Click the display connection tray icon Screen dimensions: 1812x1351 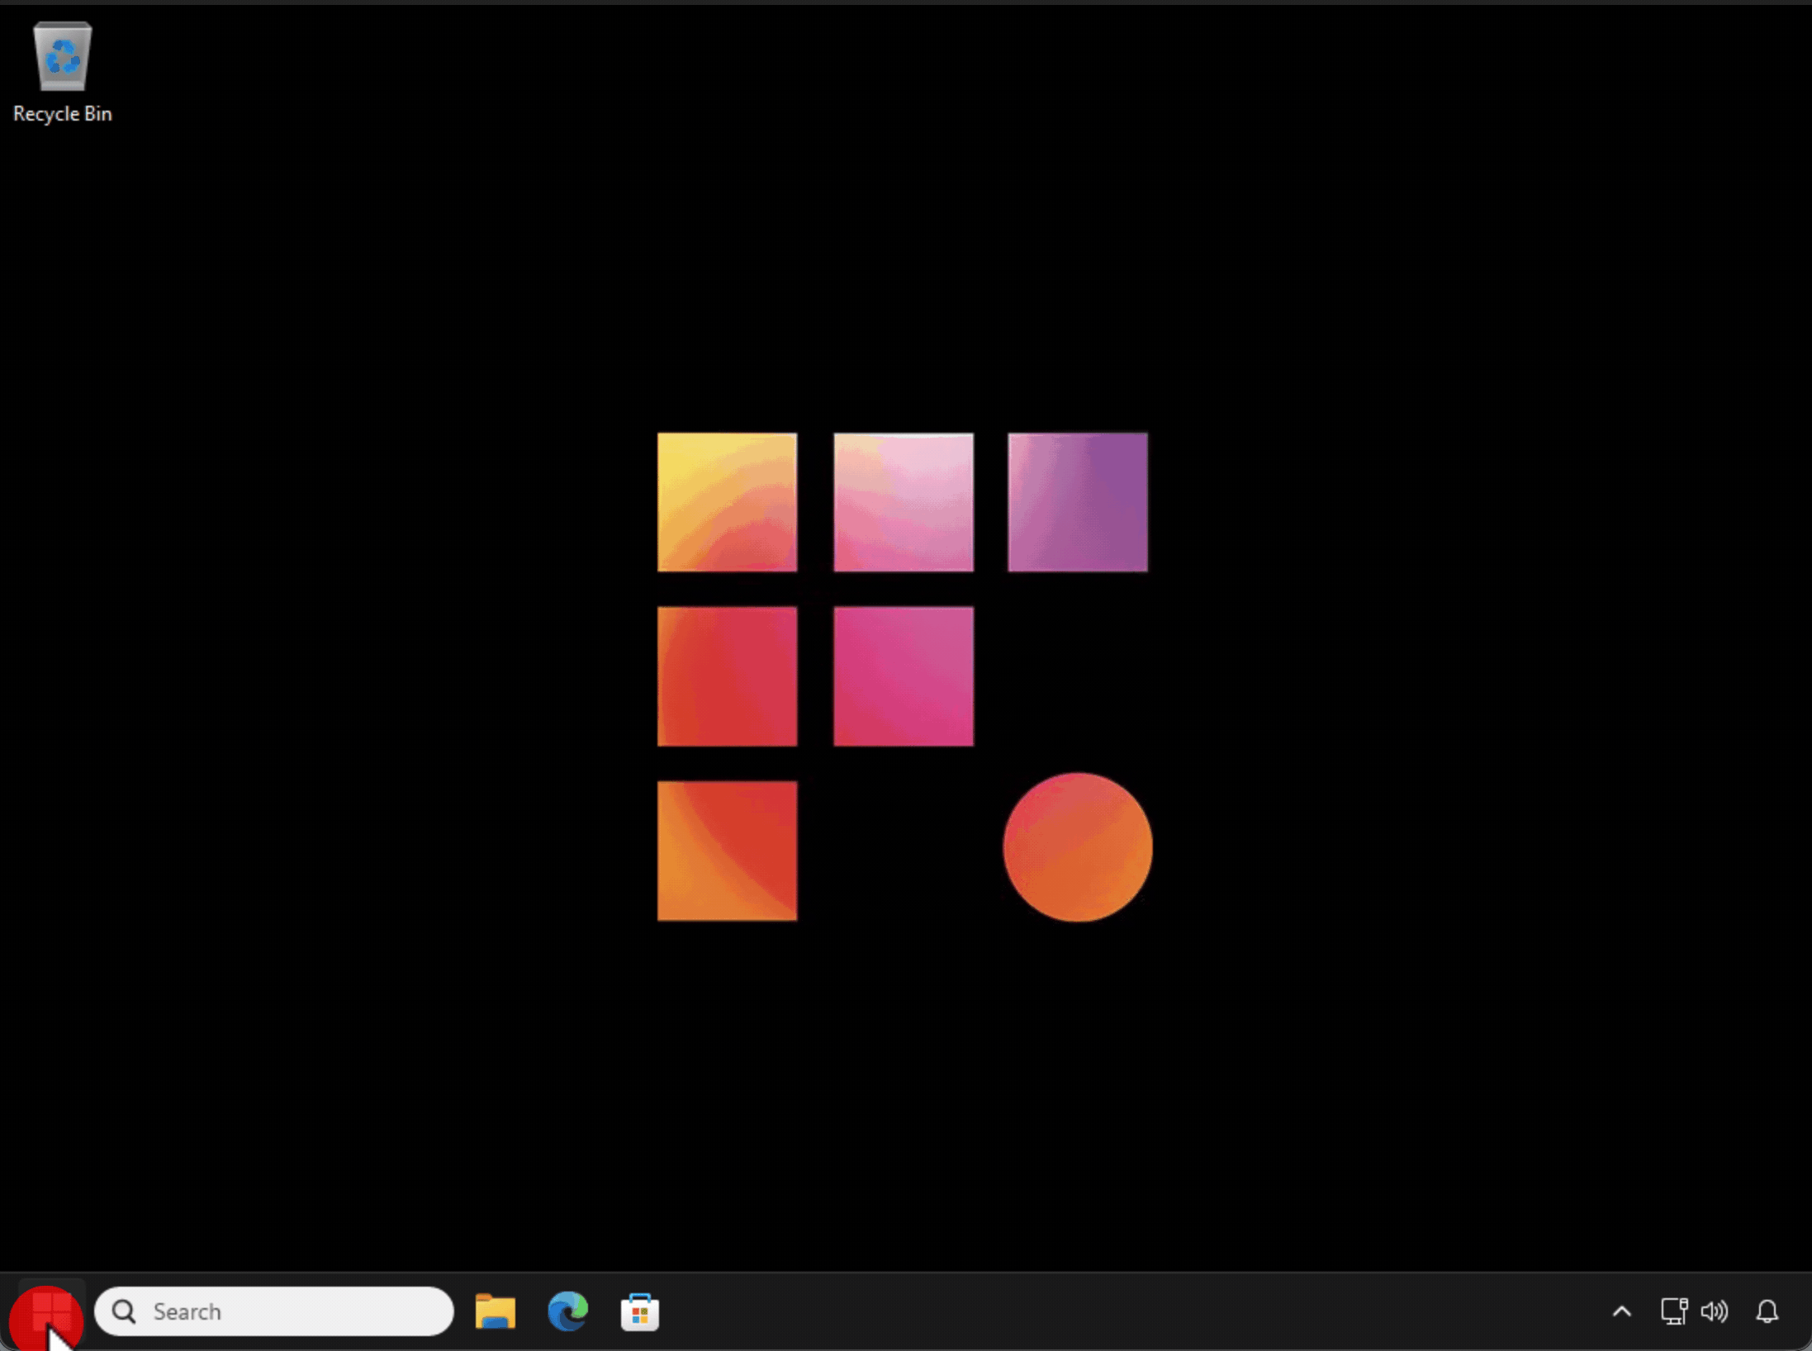point(1675,1311)
